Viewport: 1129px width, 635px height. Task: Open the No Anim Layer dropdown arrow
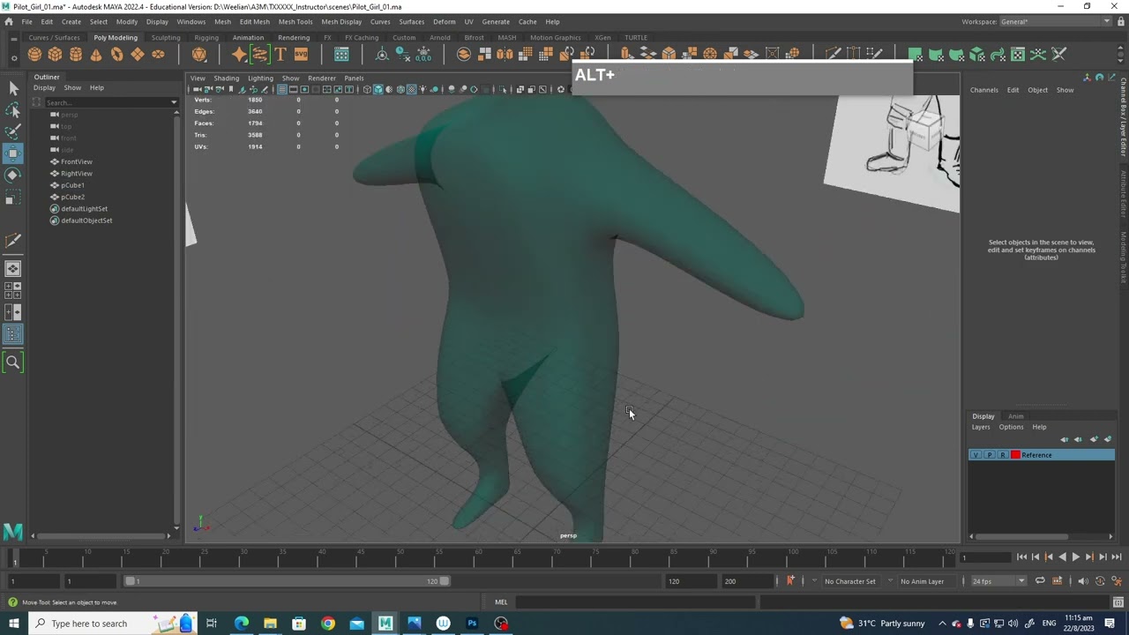(891, 581)
